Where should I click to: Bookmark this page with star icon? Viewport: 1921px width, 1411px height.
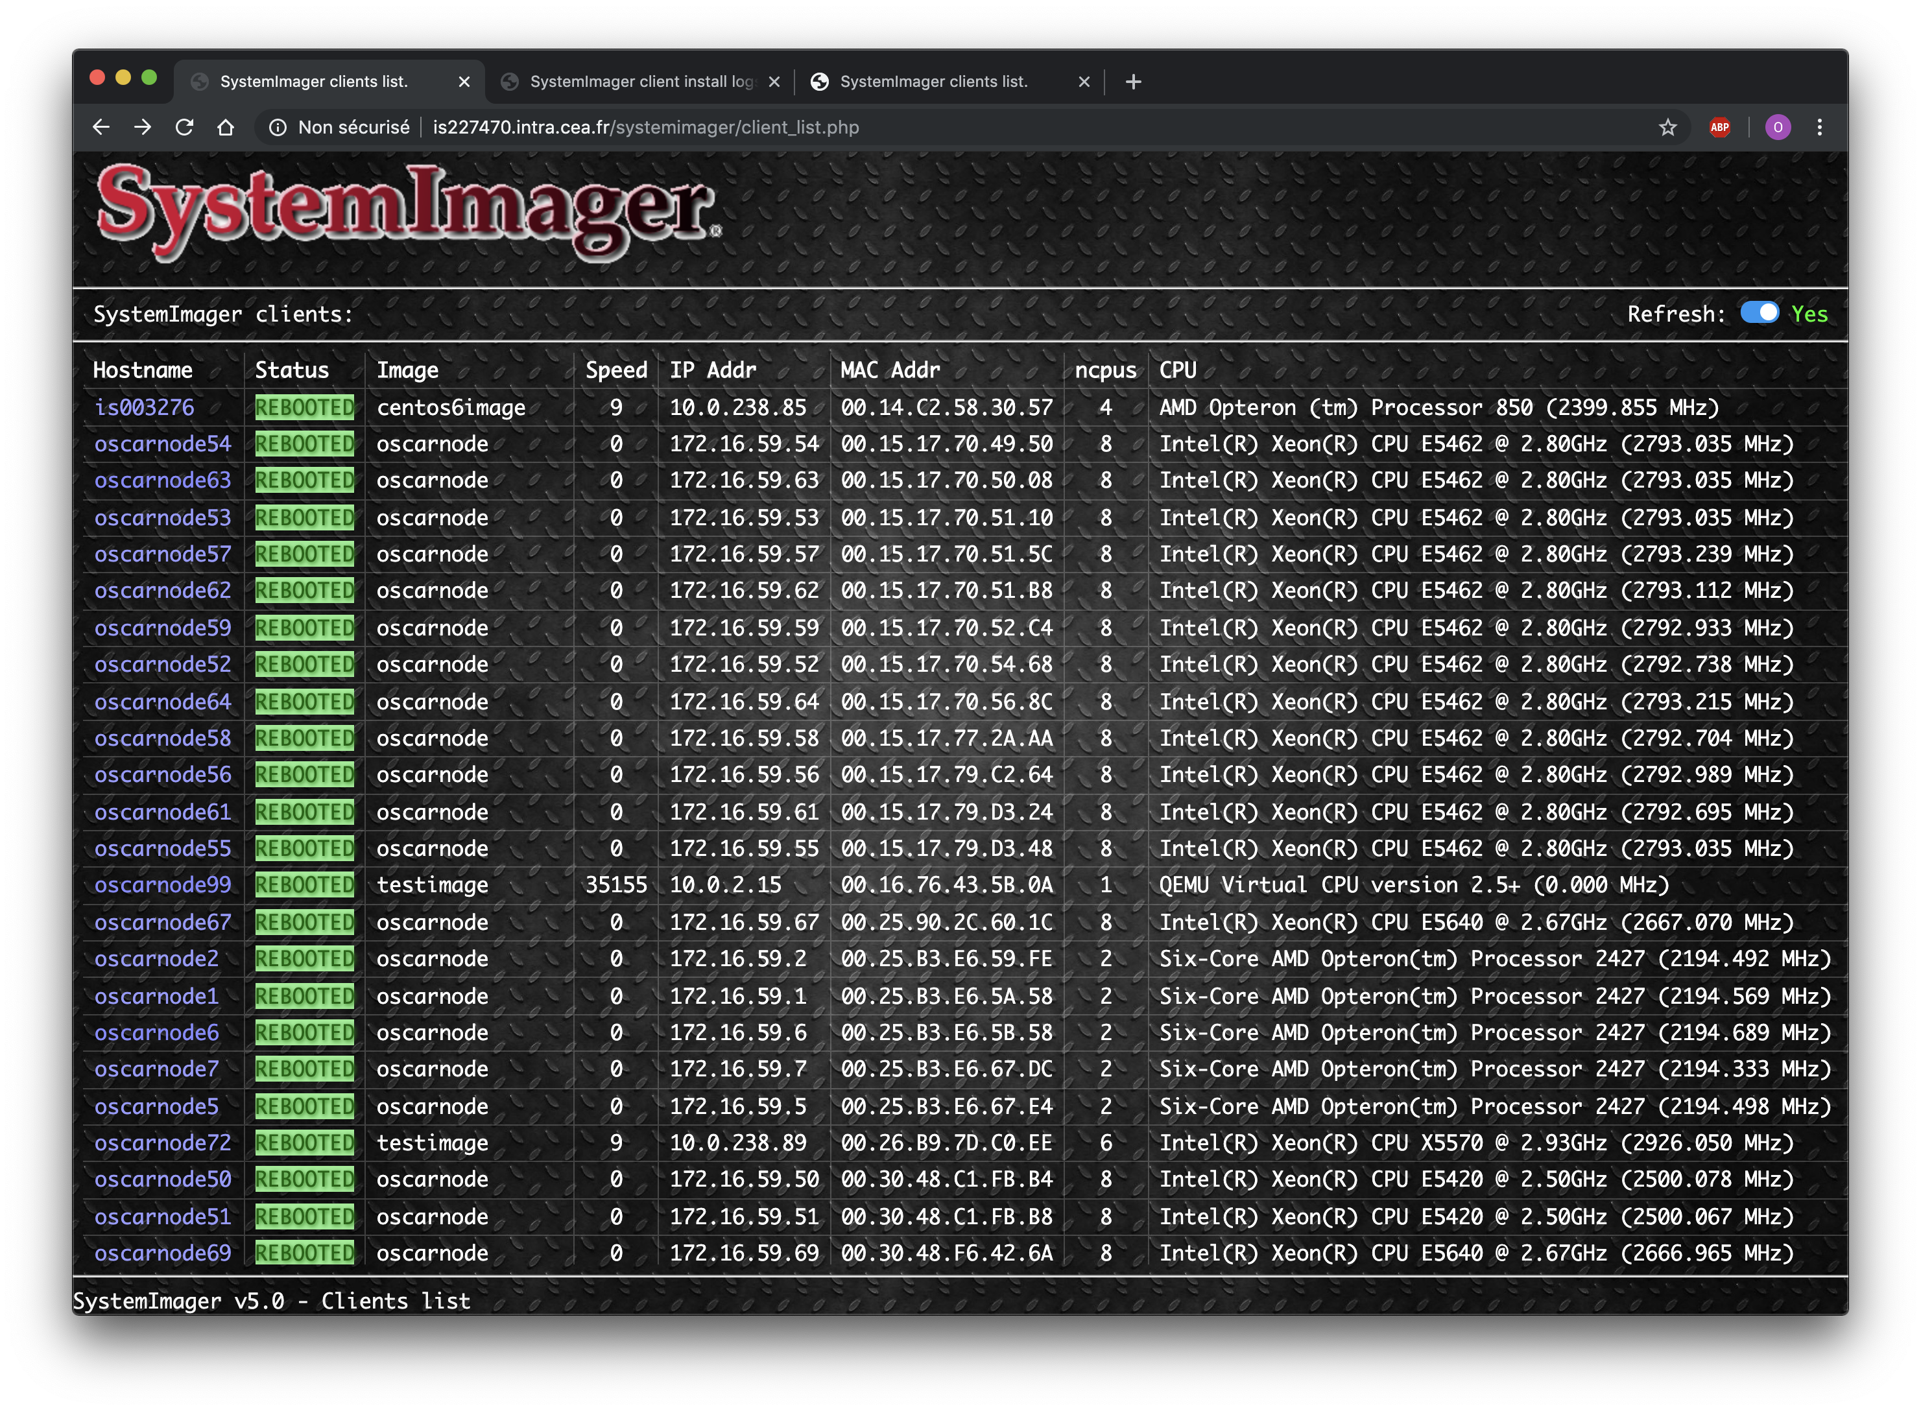[1667, 127]
